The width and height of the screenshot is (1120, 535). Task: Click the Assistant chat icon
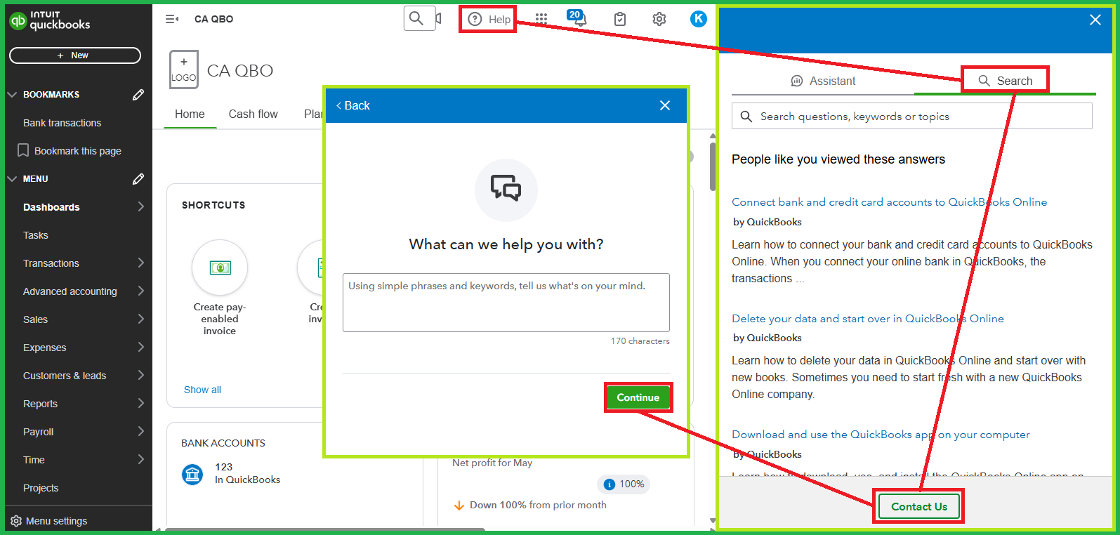click(797, 81)
